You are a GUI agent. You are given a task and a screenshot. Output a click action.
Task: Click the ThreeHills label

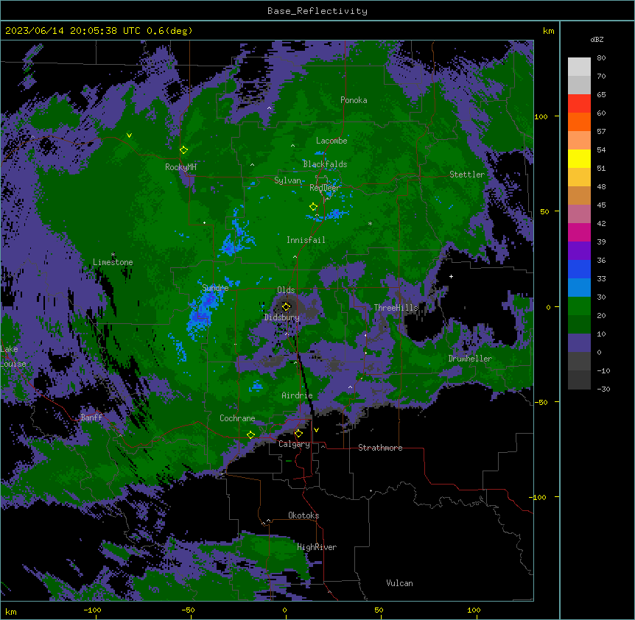(x=396, y=308)
